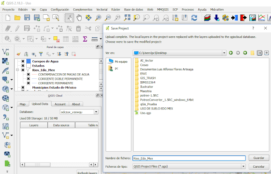Open dropdown arrow beside Identify settings icon
This screenshot has height=174, width=271.
pos(24,39)
